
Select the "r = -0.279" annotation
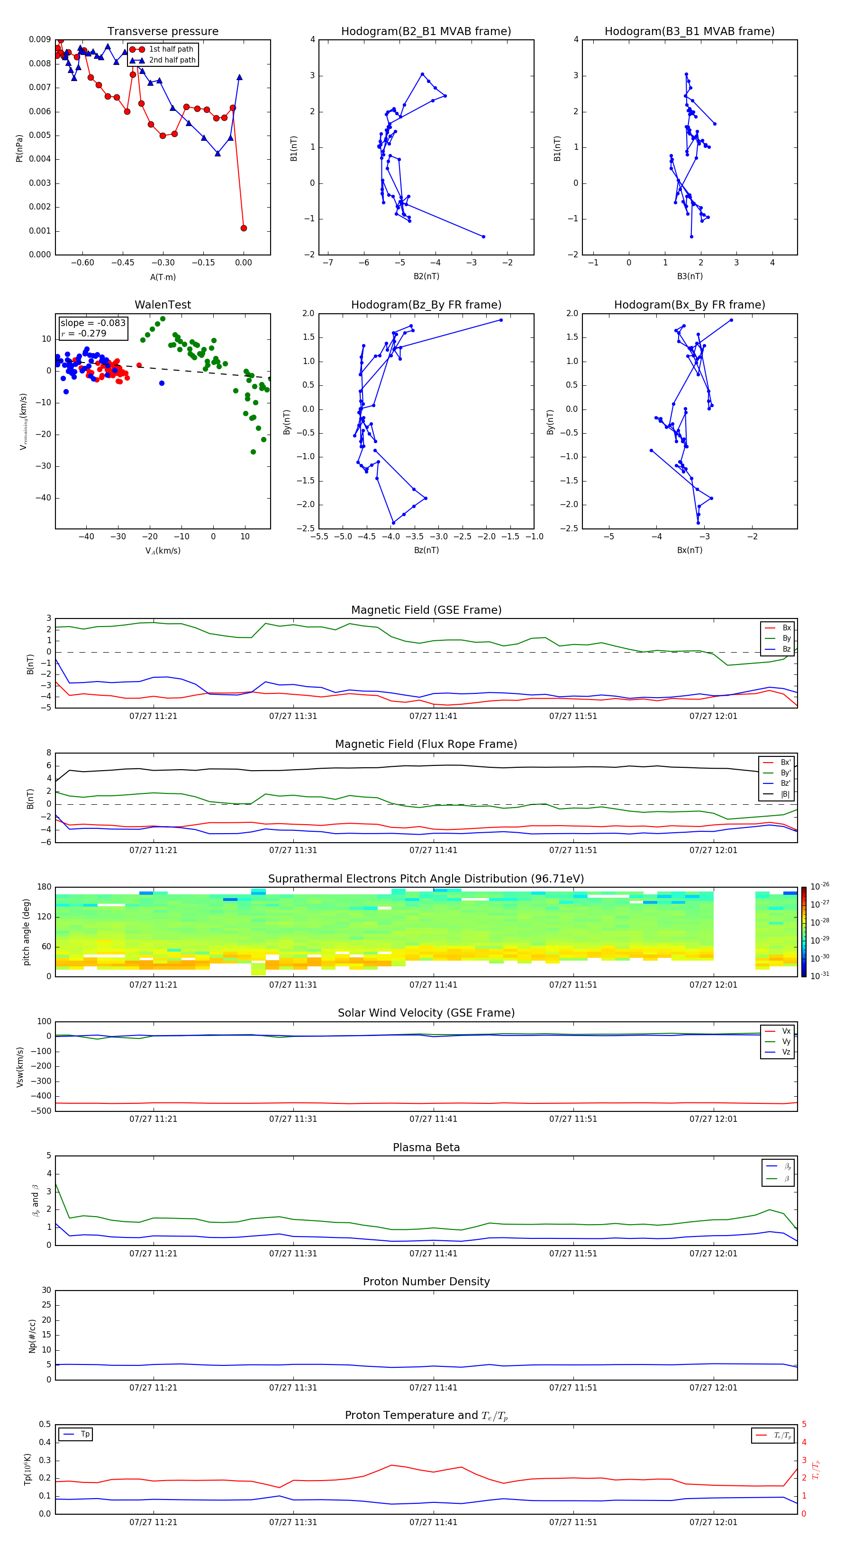(x=84, y=333)
